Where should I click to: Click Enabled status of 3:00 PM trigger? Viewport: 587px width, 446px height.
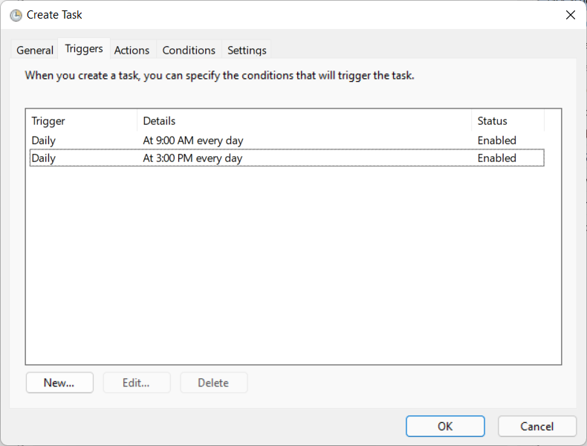pos(497,158)
